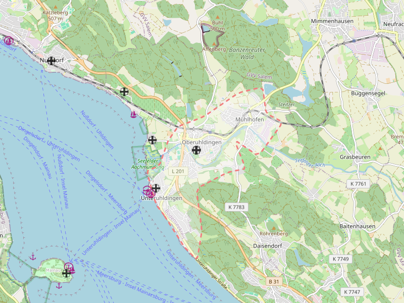The width and height of the screenshot is (404, 303).
Task: Select the K 7783 road shield
Action: (x=236, y=207)
